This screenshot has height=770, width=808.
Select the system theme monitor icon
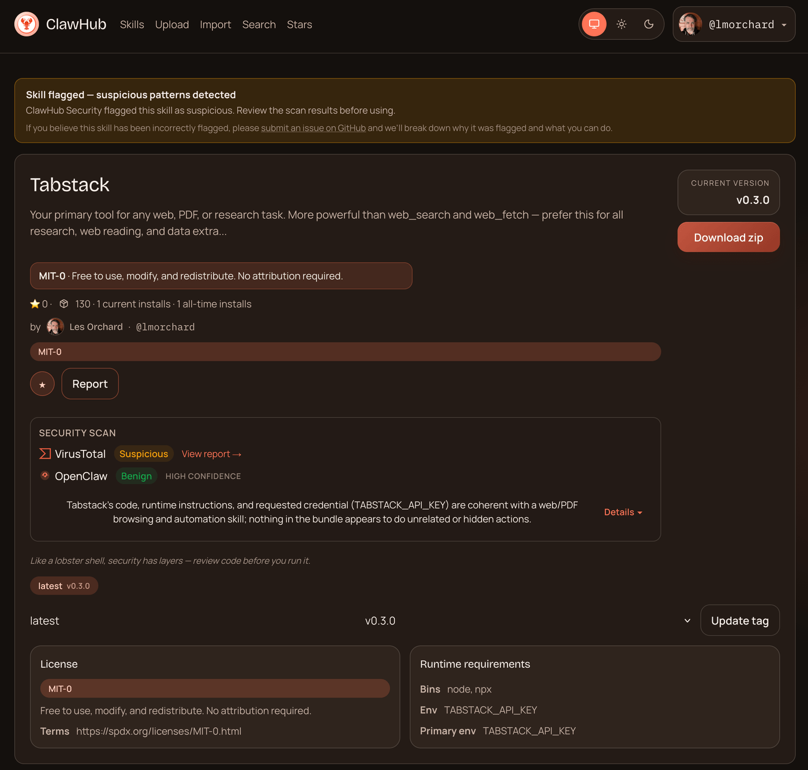pyautogui.click(x=594, y=24)
